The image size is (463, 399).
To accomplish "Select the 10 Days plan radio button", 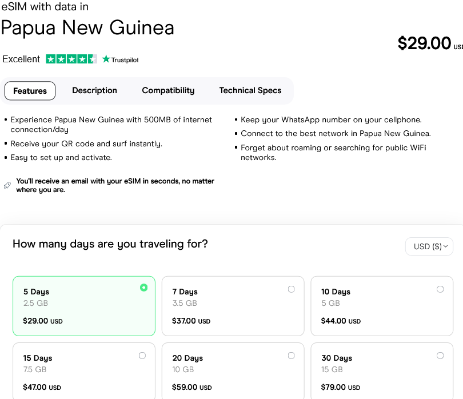I will click(440, 289).
